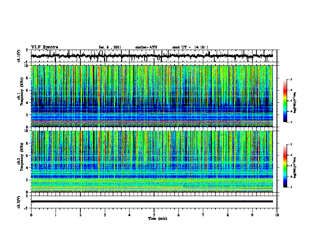Click the "start UT = 14:10:1" header text

pos(190,47)
